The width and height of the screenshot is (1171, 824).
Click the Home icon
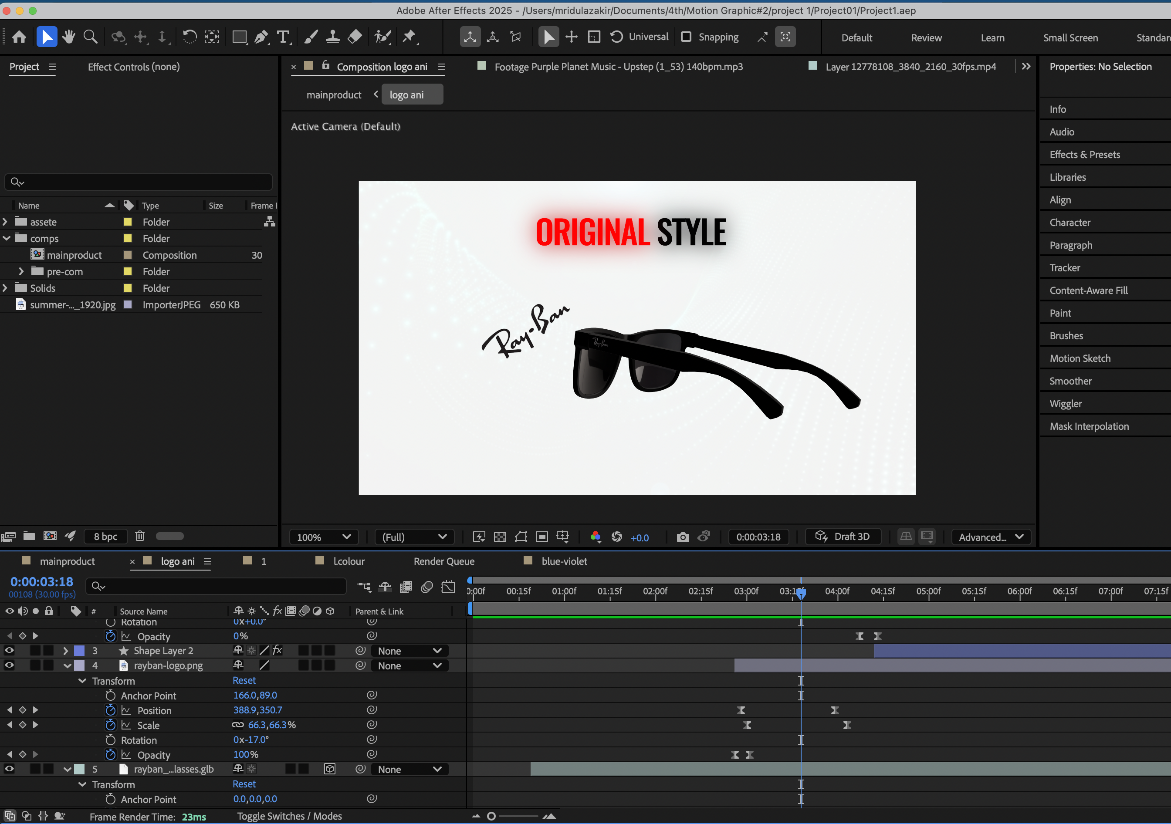[19, 37]
